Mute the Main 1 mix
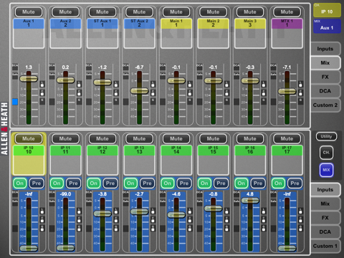 tap(176, 11)
